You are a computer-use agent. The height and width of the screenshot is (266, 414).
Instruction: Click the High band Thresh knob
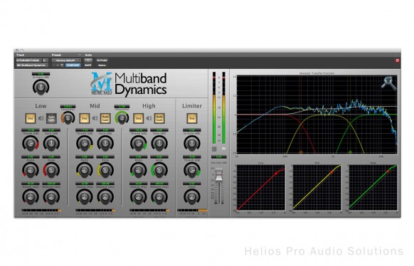click(x=138, y=144)
